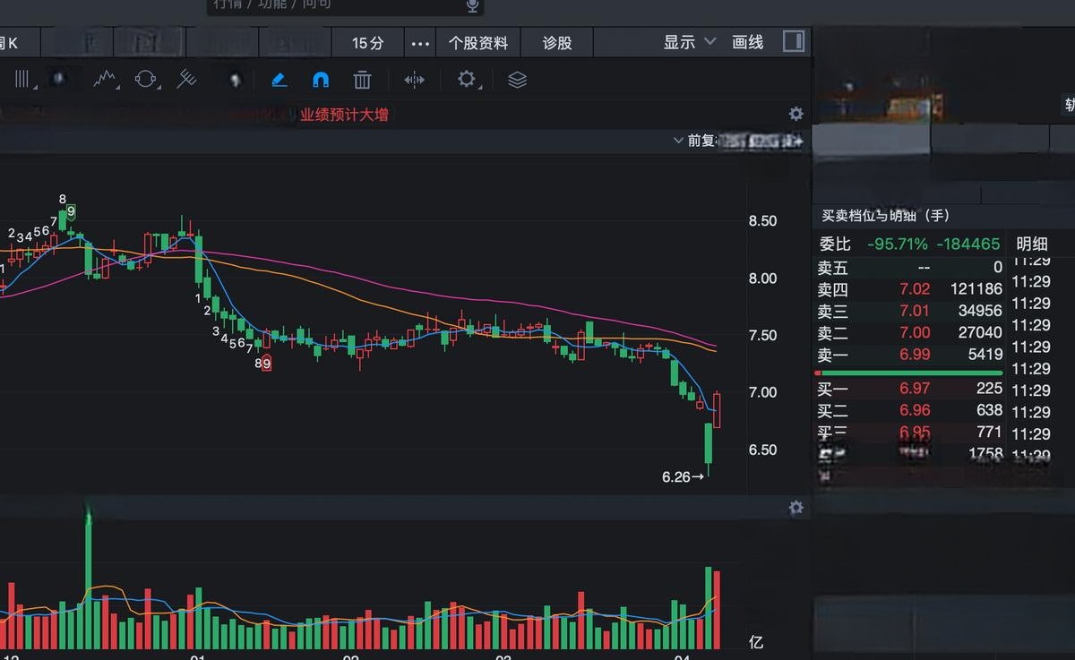Click the 买一 price 6.97
This screenshot has width=1075, height=660.
pyautogui.click(x=915, y=389)
